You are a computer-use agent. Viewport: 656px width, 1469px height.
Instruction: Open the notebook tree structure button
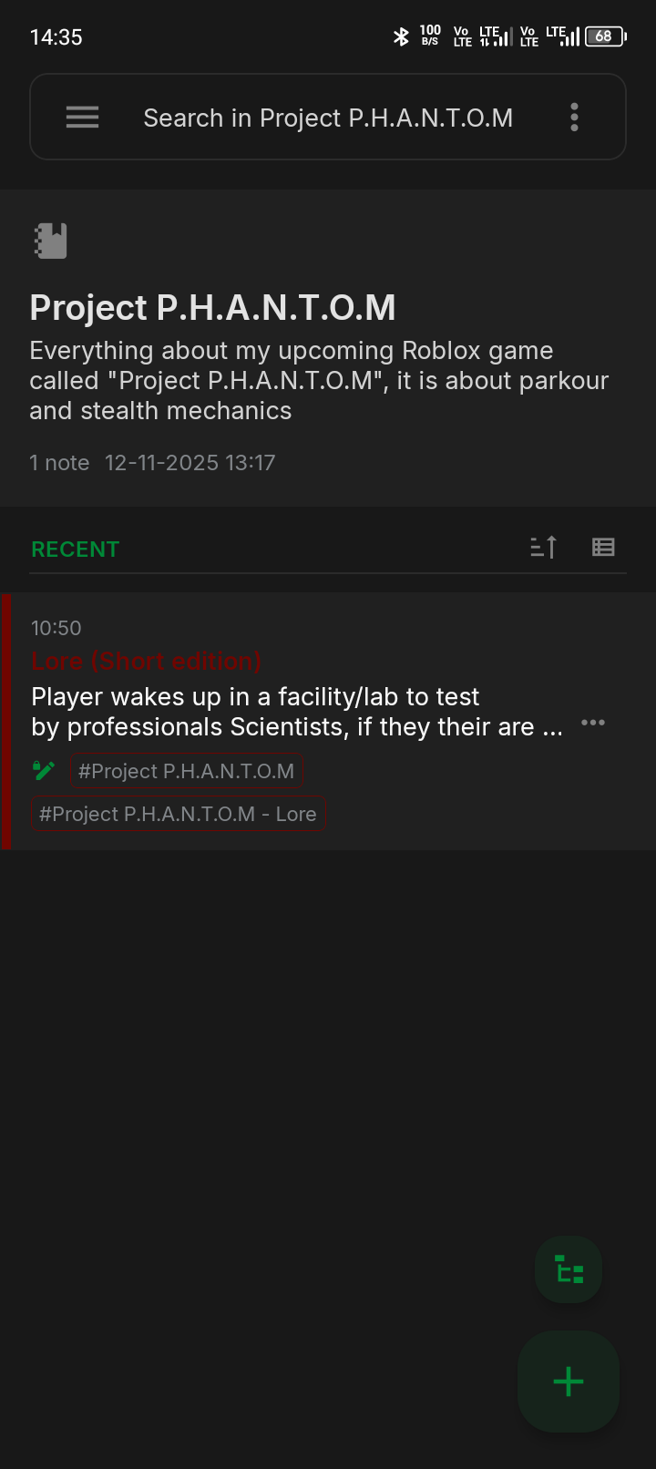[x=569, y=1269]
